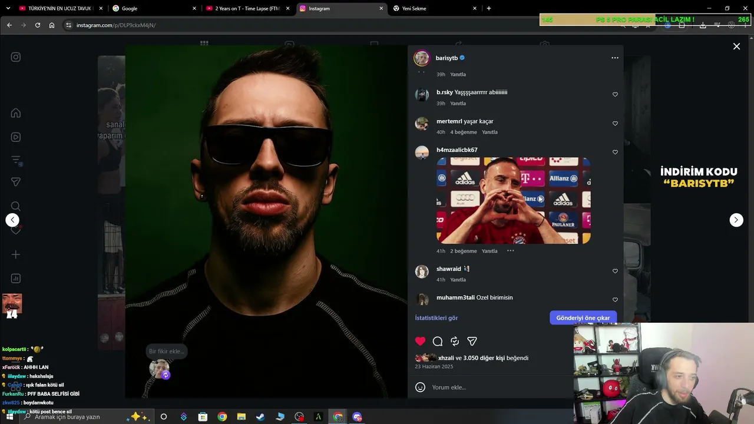This screenshot has height=424, width=754.
Task: Open the GIF image in h4mzaalicbk67's comment
Action: [x=514, y=200]
